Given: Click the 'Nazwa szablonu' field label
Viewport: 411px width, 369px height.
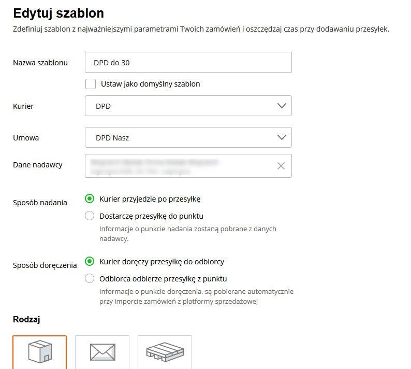Looking at the screenshot, I should (40, 63).
